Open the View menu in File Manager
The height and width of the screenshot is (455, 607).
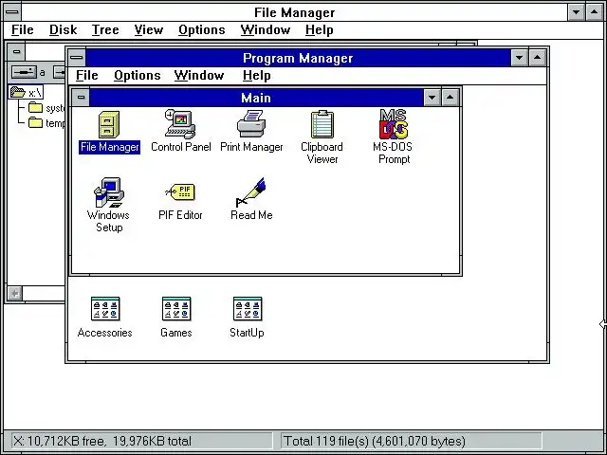pos(149,29)
